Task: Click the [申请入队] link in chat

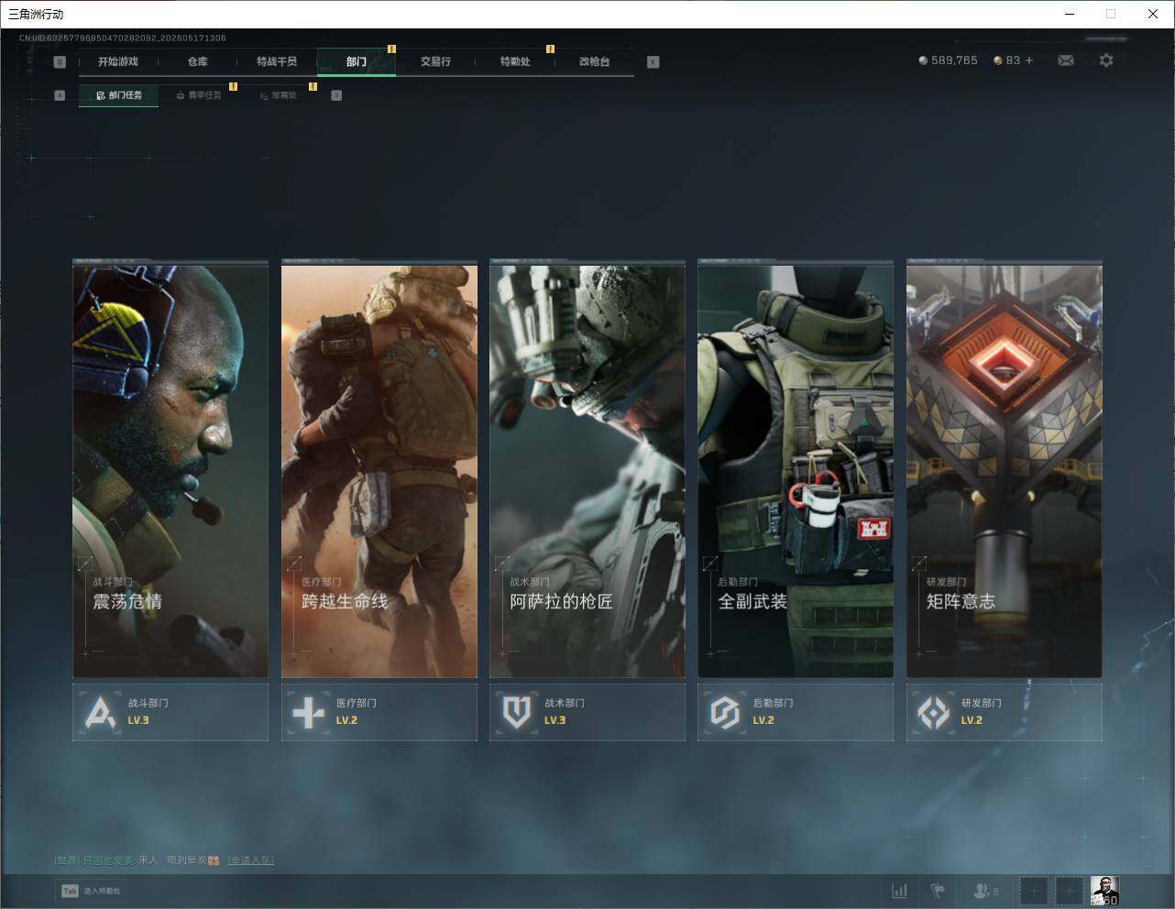Action: 251,860
